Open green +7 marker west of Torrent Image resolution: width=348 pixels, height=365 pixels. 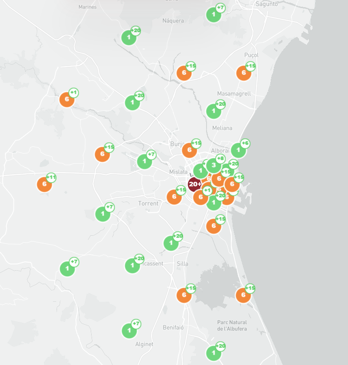point(102,214)
